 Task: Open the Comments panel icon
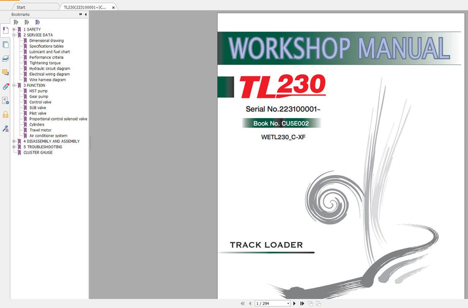pos(6,72)
